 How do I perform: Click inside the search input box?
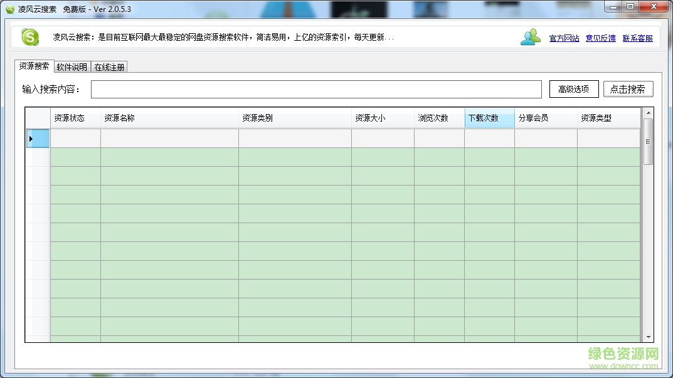tap(317, 89)
